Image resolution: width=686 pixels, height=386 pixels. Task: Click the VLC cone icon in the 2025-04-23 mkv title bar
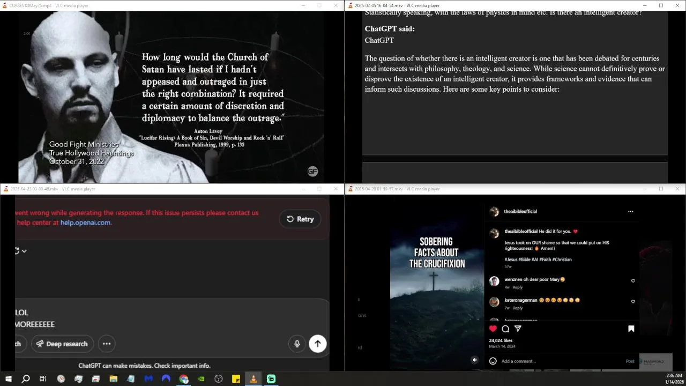point(6,189)
